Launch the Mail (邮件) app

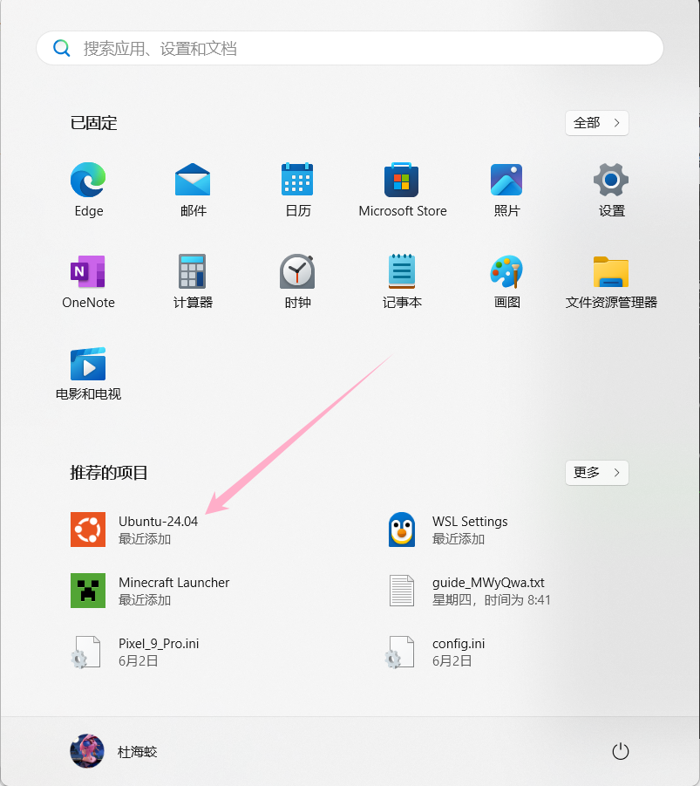click(x=193, y=180)
